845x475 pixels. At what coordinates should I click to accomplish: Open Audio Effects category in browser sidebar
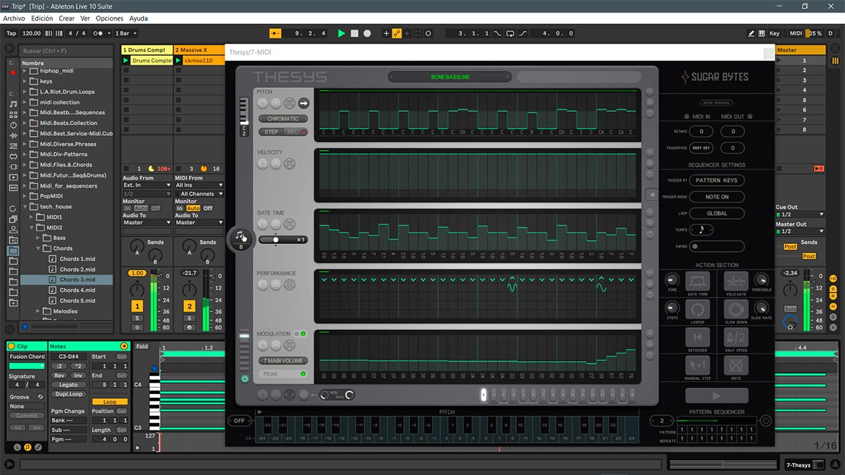pos(13,135)
